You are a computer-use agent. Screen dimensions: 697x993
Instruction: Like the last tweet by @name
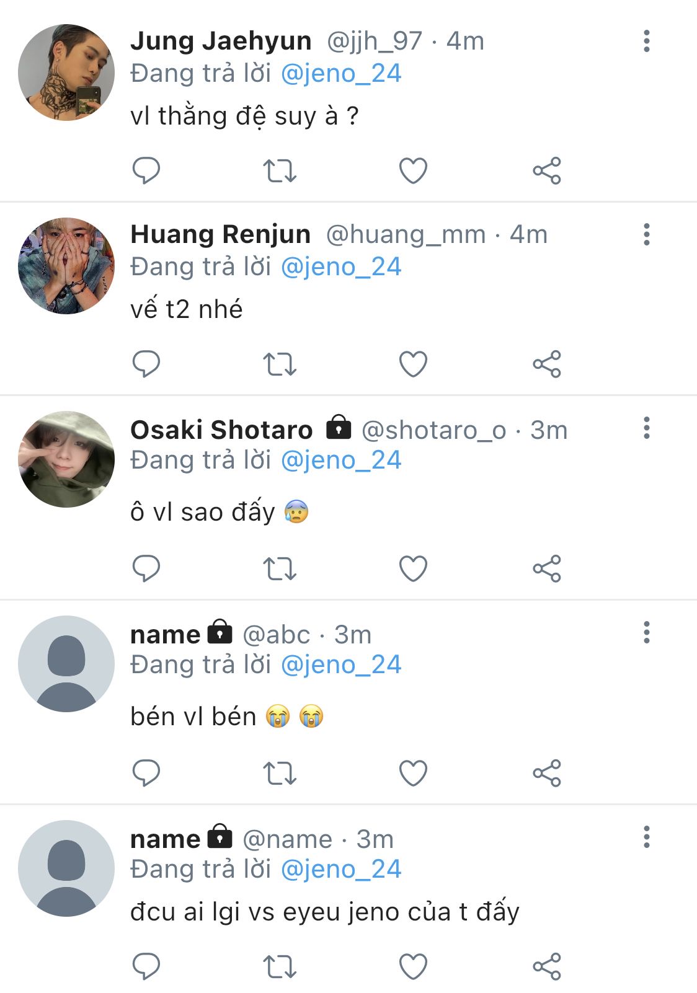(413, 966)
